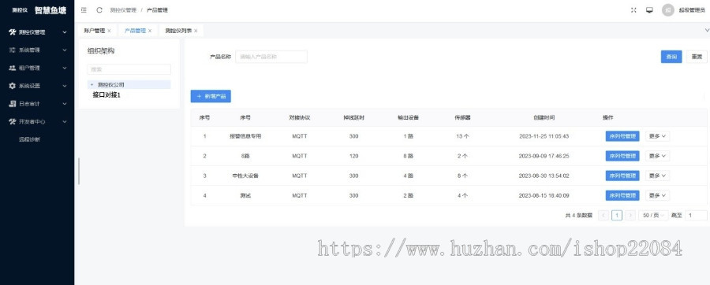Click the 超级管理员 username text
The height and width of the screenshot is (285, 710).
pyautogui.click(x=691, y=10)
